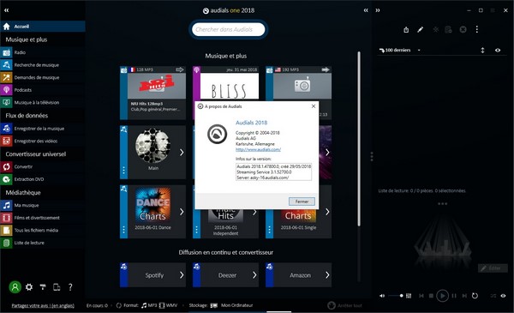Image resolution: width=514 pixels, height=313 pixels.
Task: Open options dots on Dance Charts tile
Action: click(123, 230)
